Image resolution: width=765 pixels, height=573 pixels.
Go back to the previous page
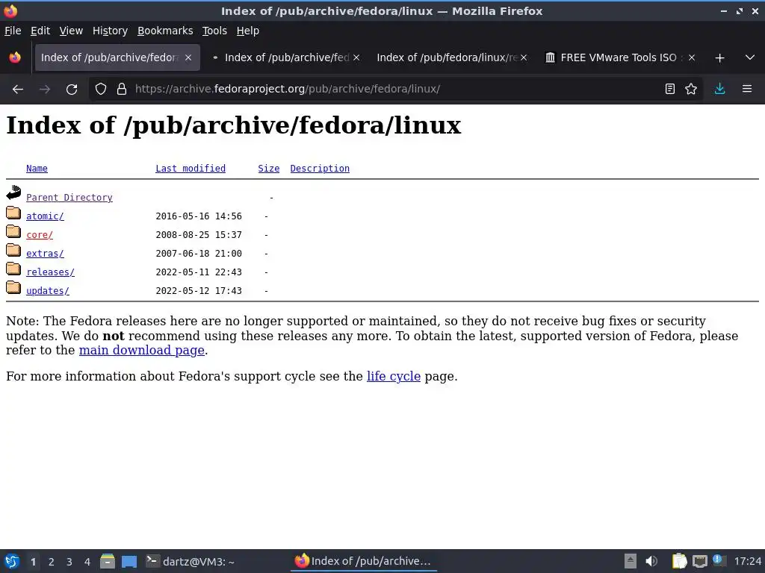(18, 90)
